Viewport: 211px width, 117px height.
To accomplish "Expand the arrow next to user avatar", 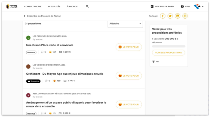I will pyautogui.click(x=203, y=6).
